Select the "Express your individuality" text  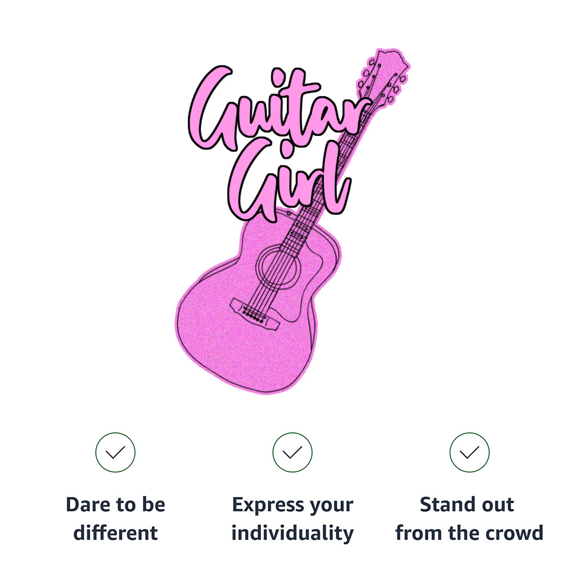[292, 519]
